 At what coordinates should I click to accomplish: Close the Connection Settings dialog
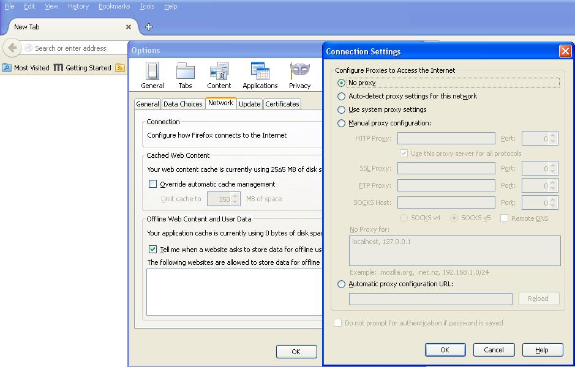tap(565, 51)
